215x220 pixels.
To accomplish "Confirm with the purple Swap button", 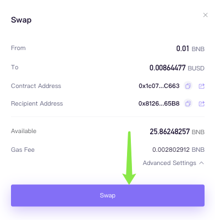I will [x=108, y=195].
